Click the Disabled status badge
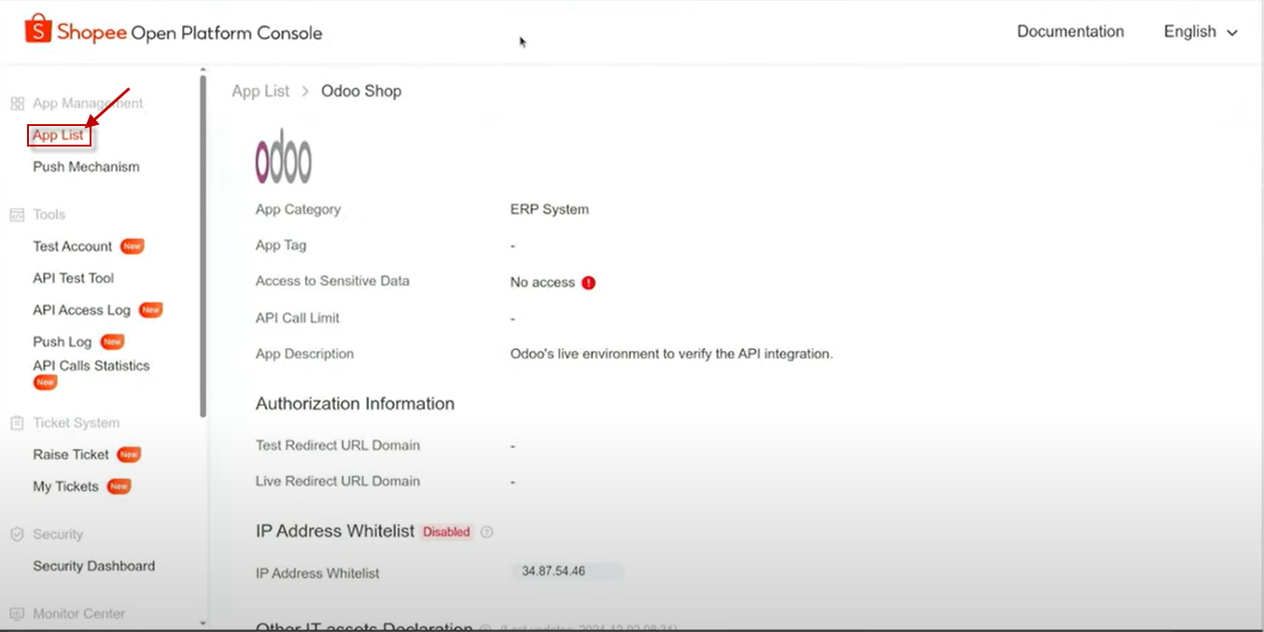Screen dimensions: 1264x632 (x=446, y=532)
